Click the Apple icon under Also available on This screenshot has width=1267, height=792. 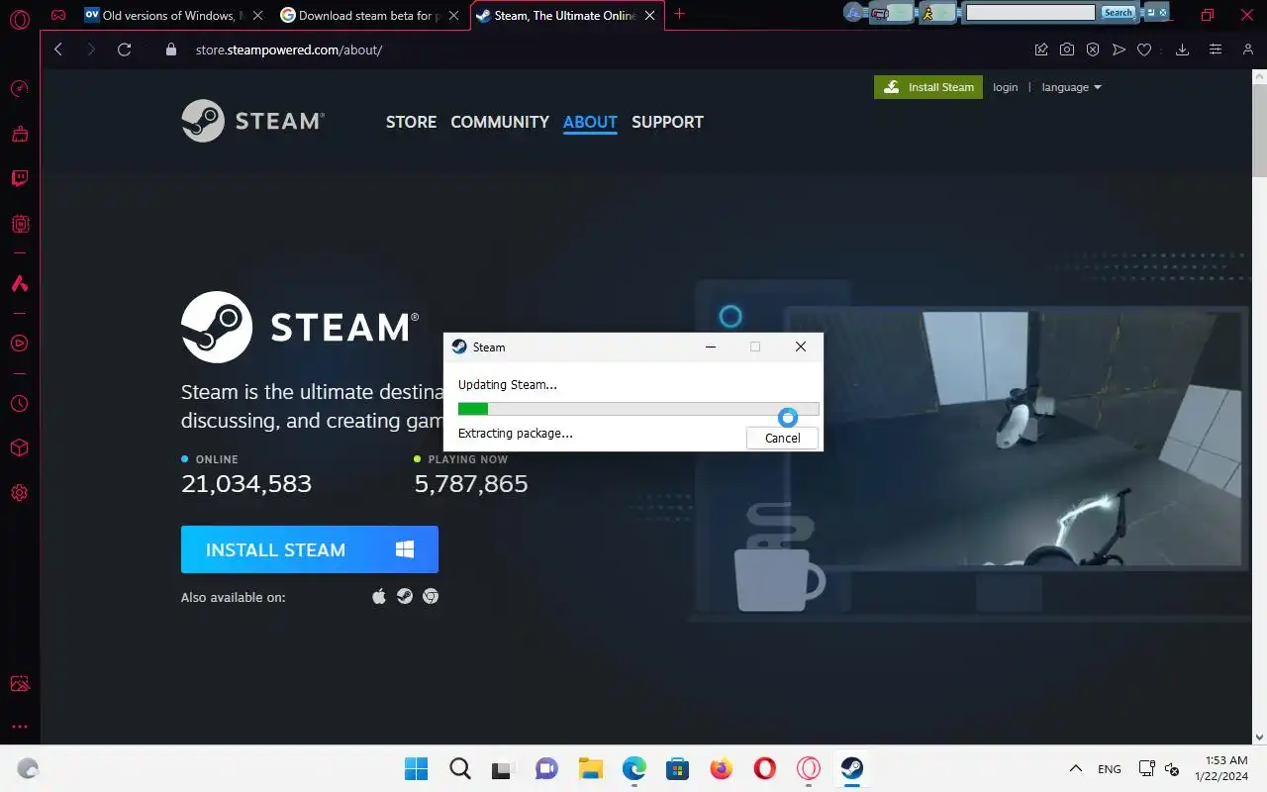coord(378,596)
